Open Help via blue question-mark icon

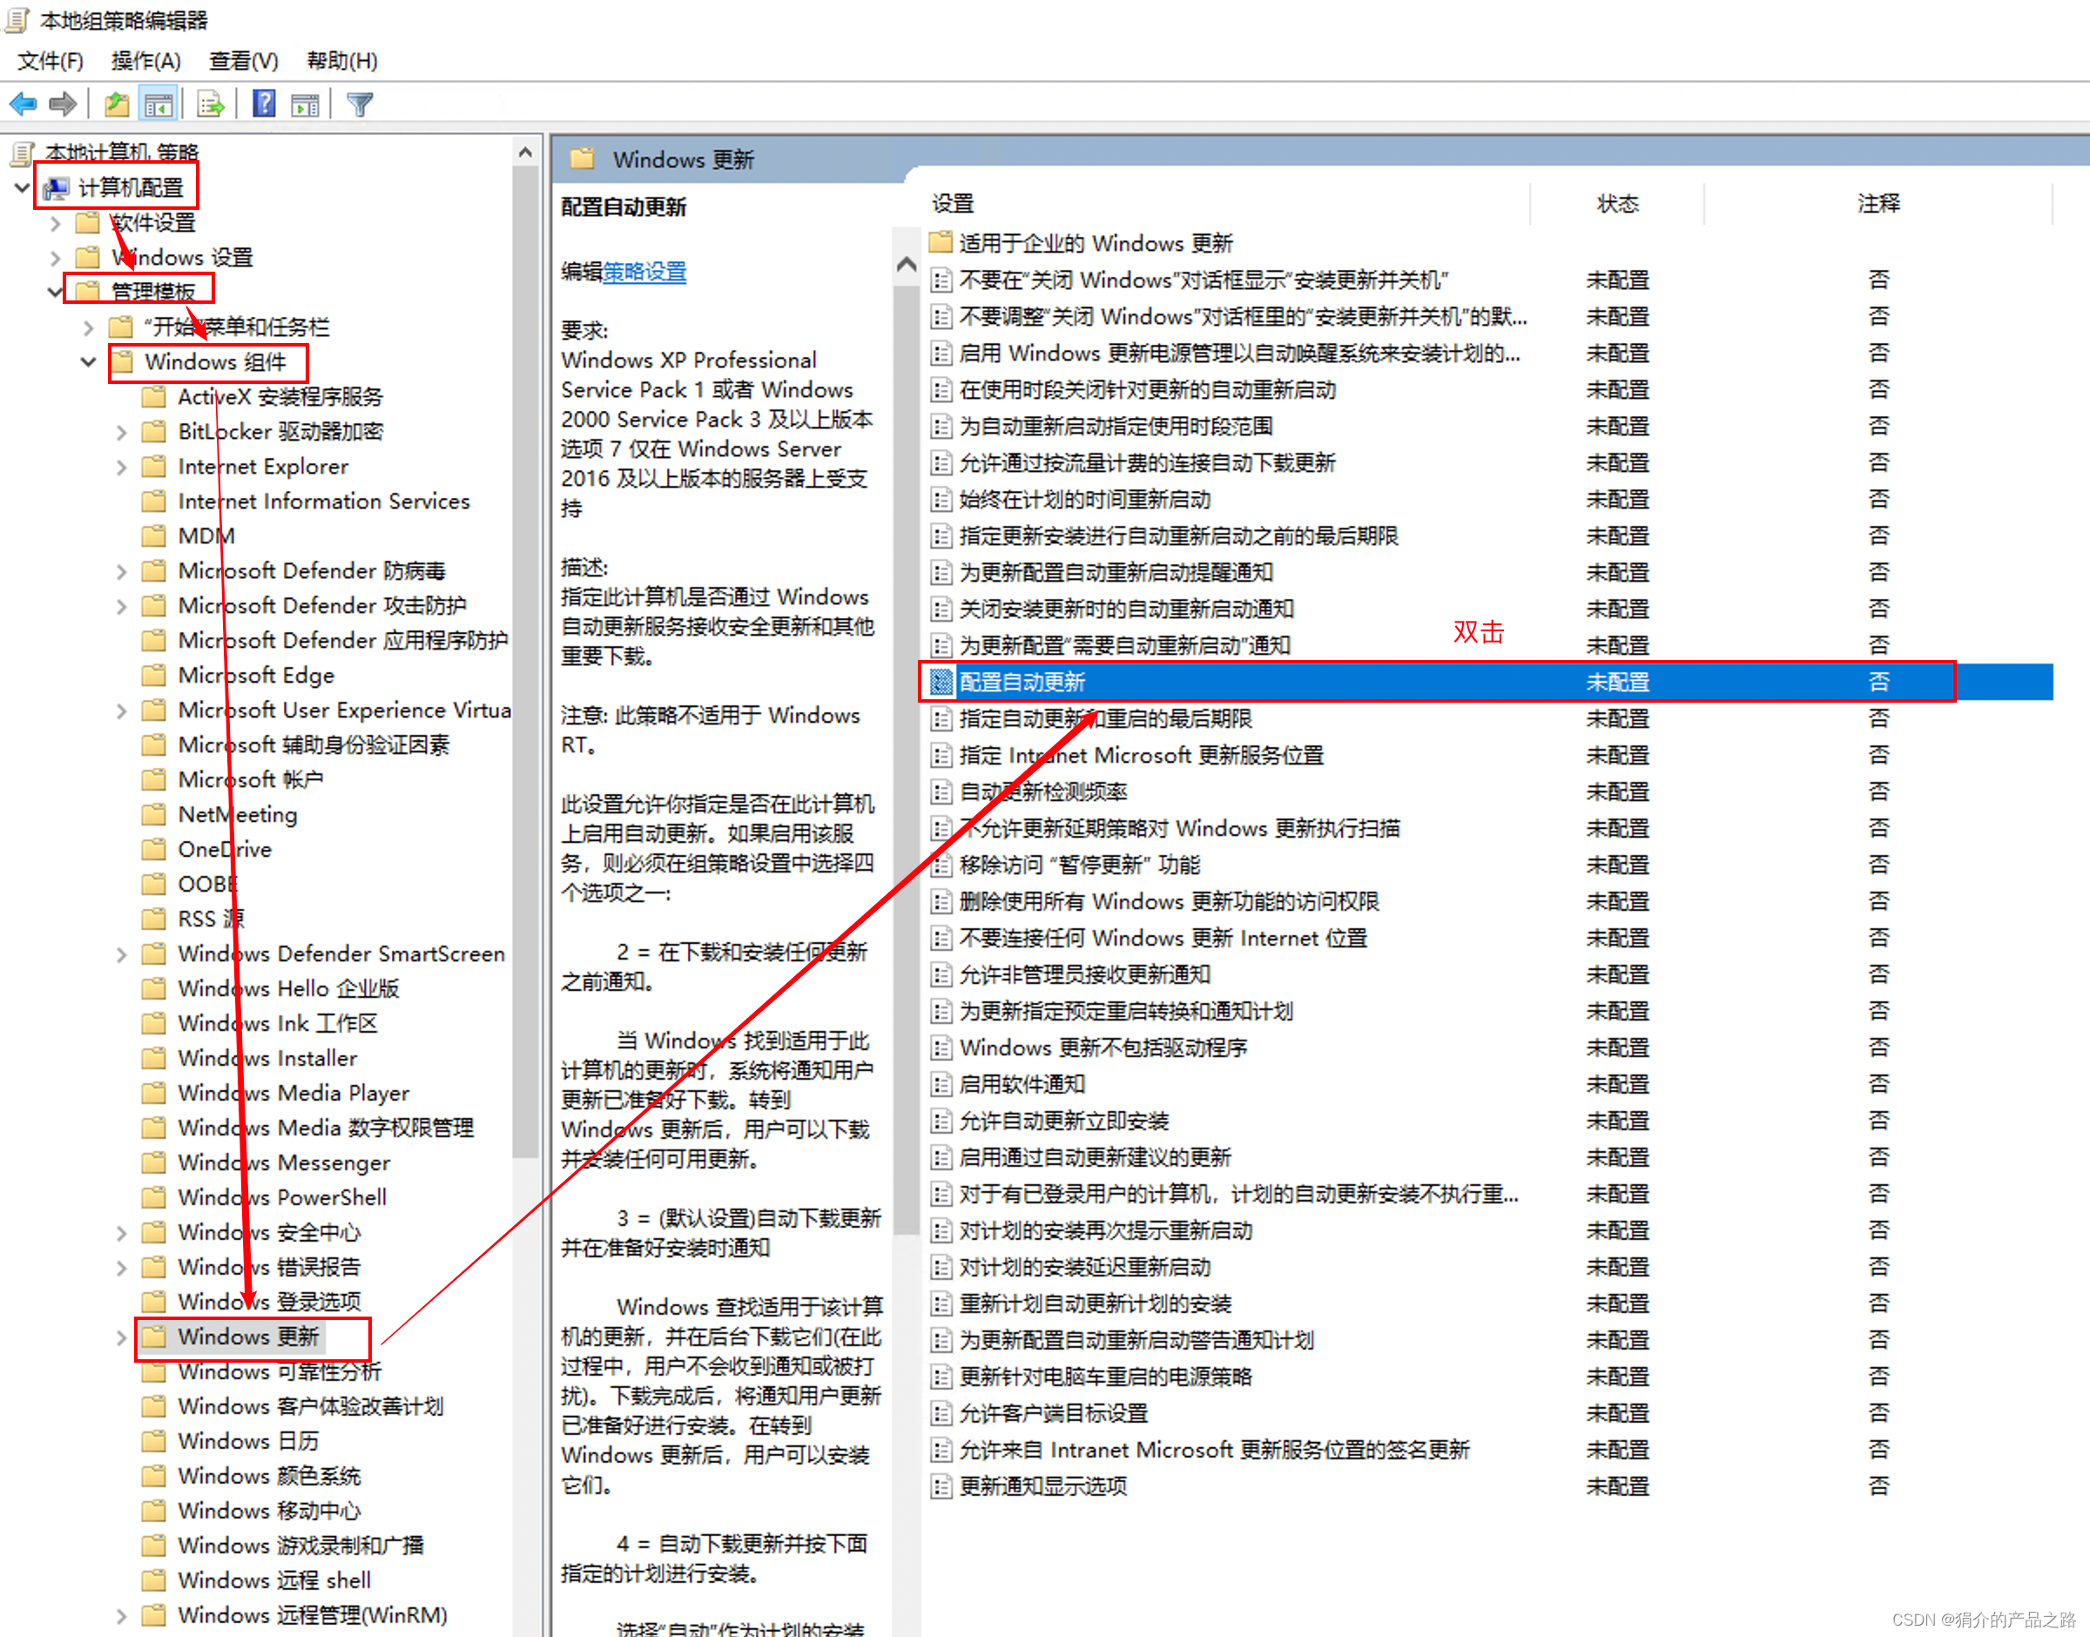pos(264,104)
